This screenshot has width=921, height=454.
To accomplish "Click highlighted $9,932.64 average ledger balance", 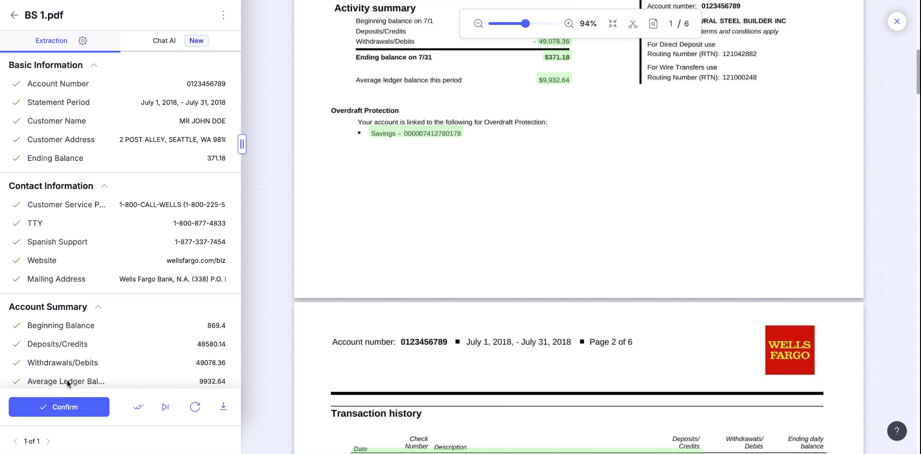I will click(x=554, y=79).
